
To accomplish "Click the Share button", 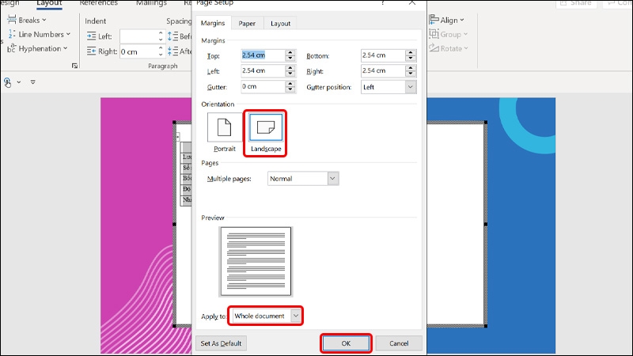I will click(577, 3).
